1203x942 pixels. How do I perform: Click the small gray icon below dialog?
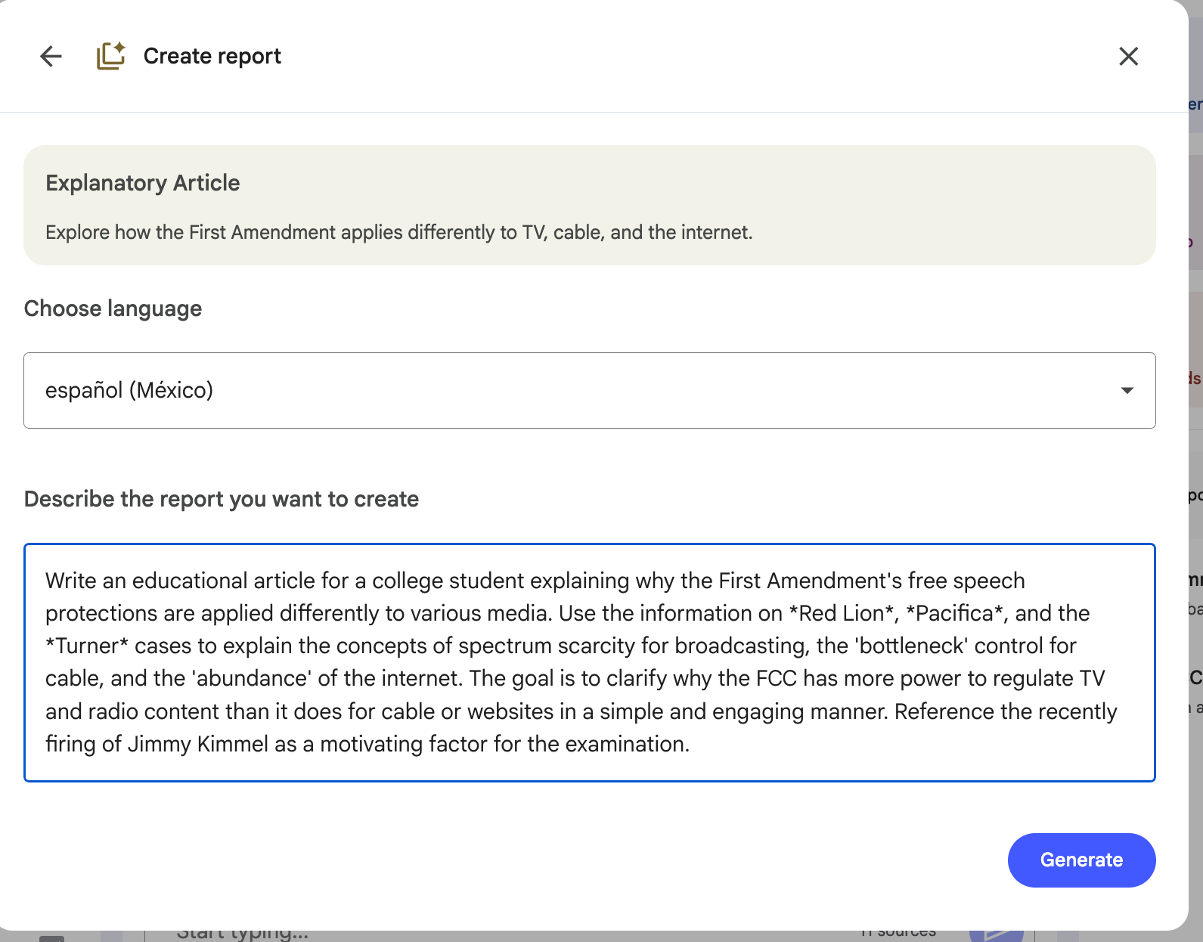click(51, 938)
